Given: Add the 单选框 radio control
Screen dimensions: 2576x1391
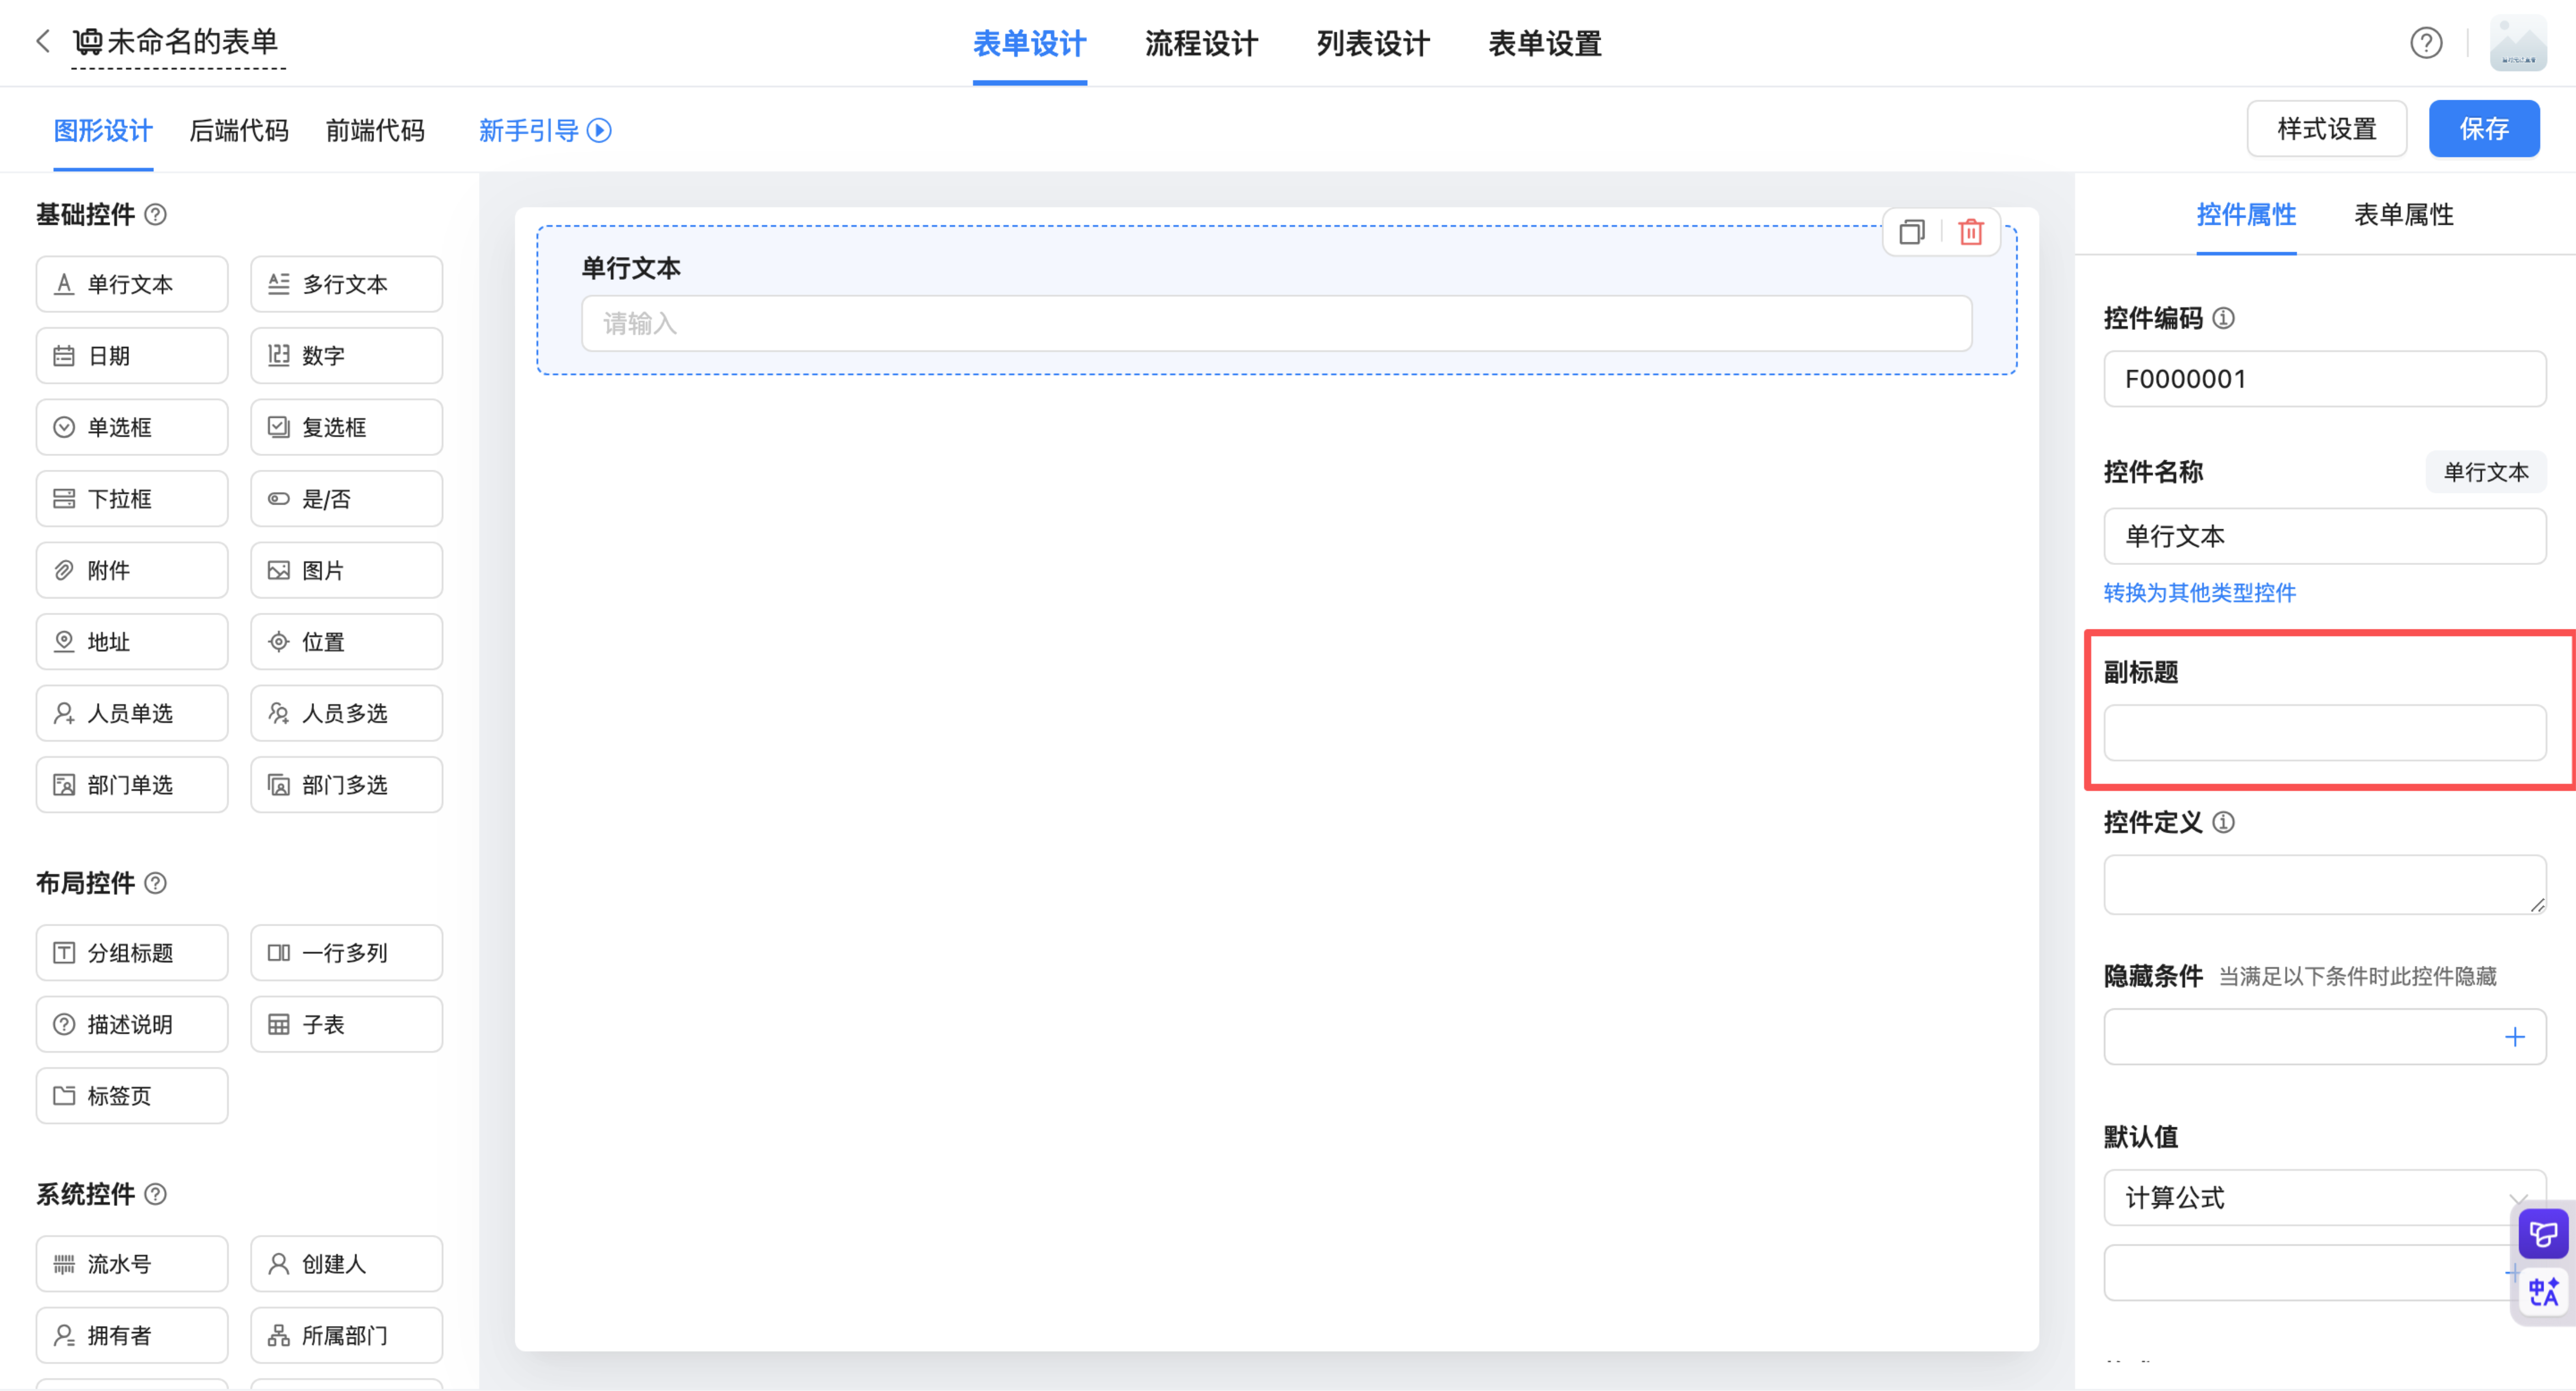Looking at the screenshot, I should coord(132,427).
